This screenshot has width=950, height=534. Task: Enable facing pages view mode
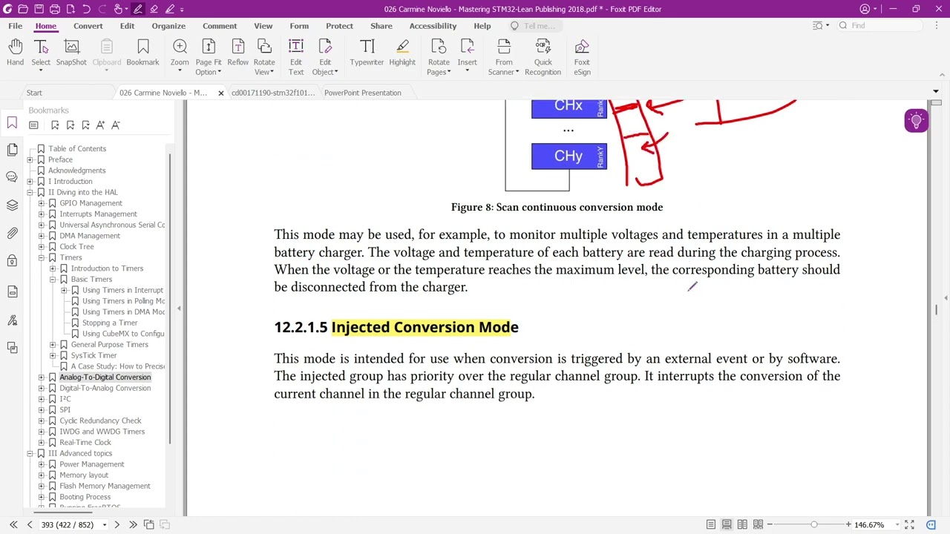click(x=742, y=524)
